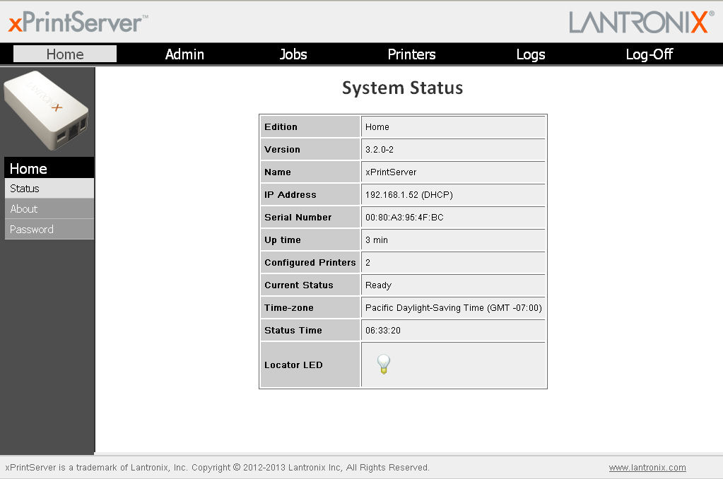Click the version value 3.2.0-2

coord(380,149)
